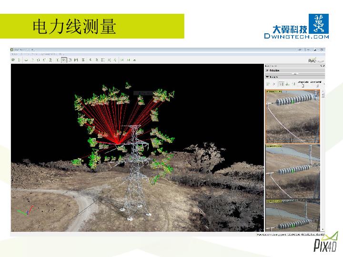Toggle the highlighted button in the Images panel toolbar
This screenshot has height=257, width=343.
tap(281, 84)
